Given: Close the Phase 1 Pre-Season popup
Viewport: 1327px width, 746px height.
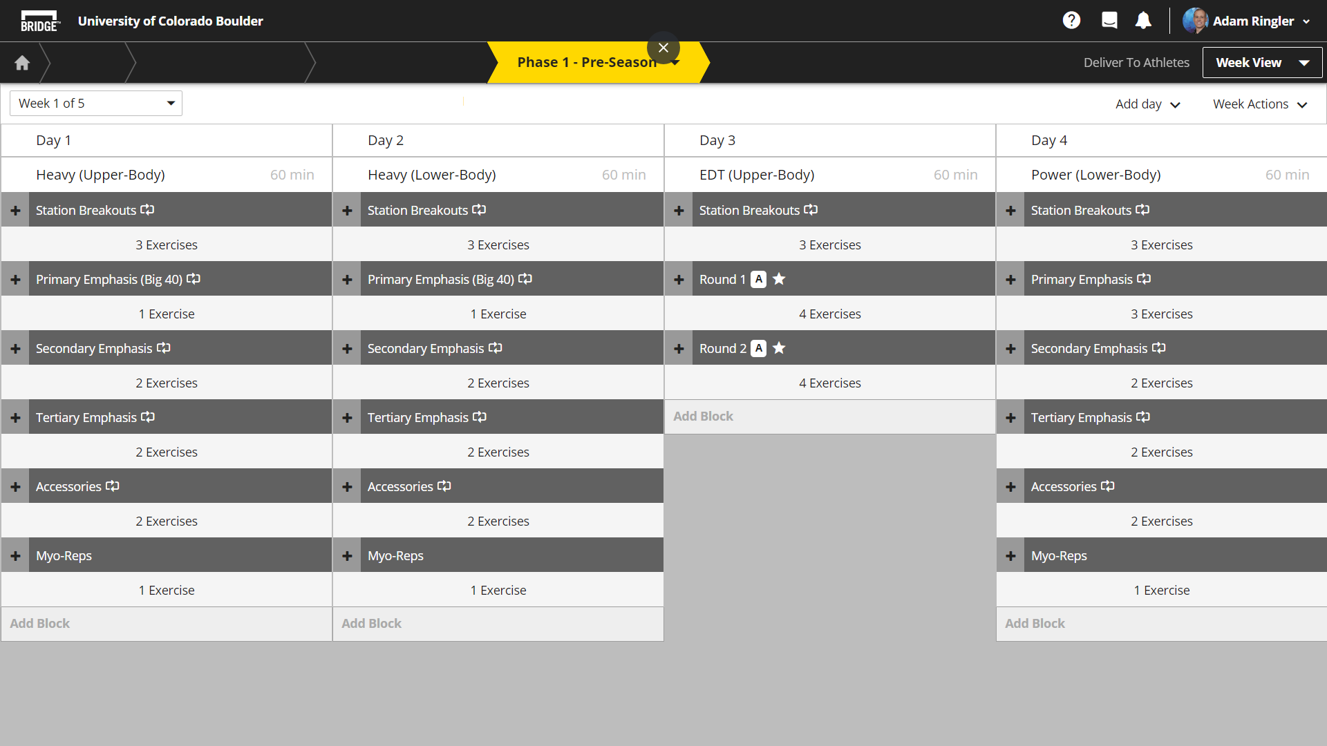Looking at the screenshot, I should [663, 48].
